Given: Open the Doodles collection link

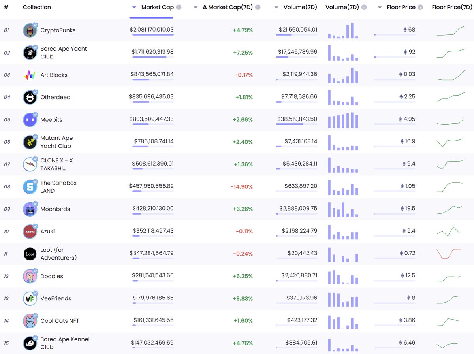Looking at the screenshot, I should 52,276.
